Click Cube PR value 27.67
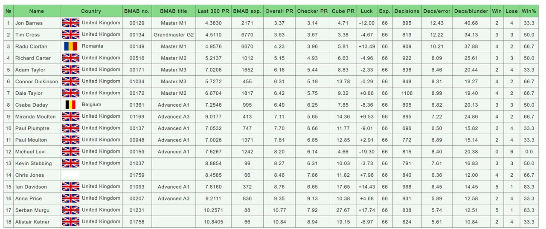 343,210
